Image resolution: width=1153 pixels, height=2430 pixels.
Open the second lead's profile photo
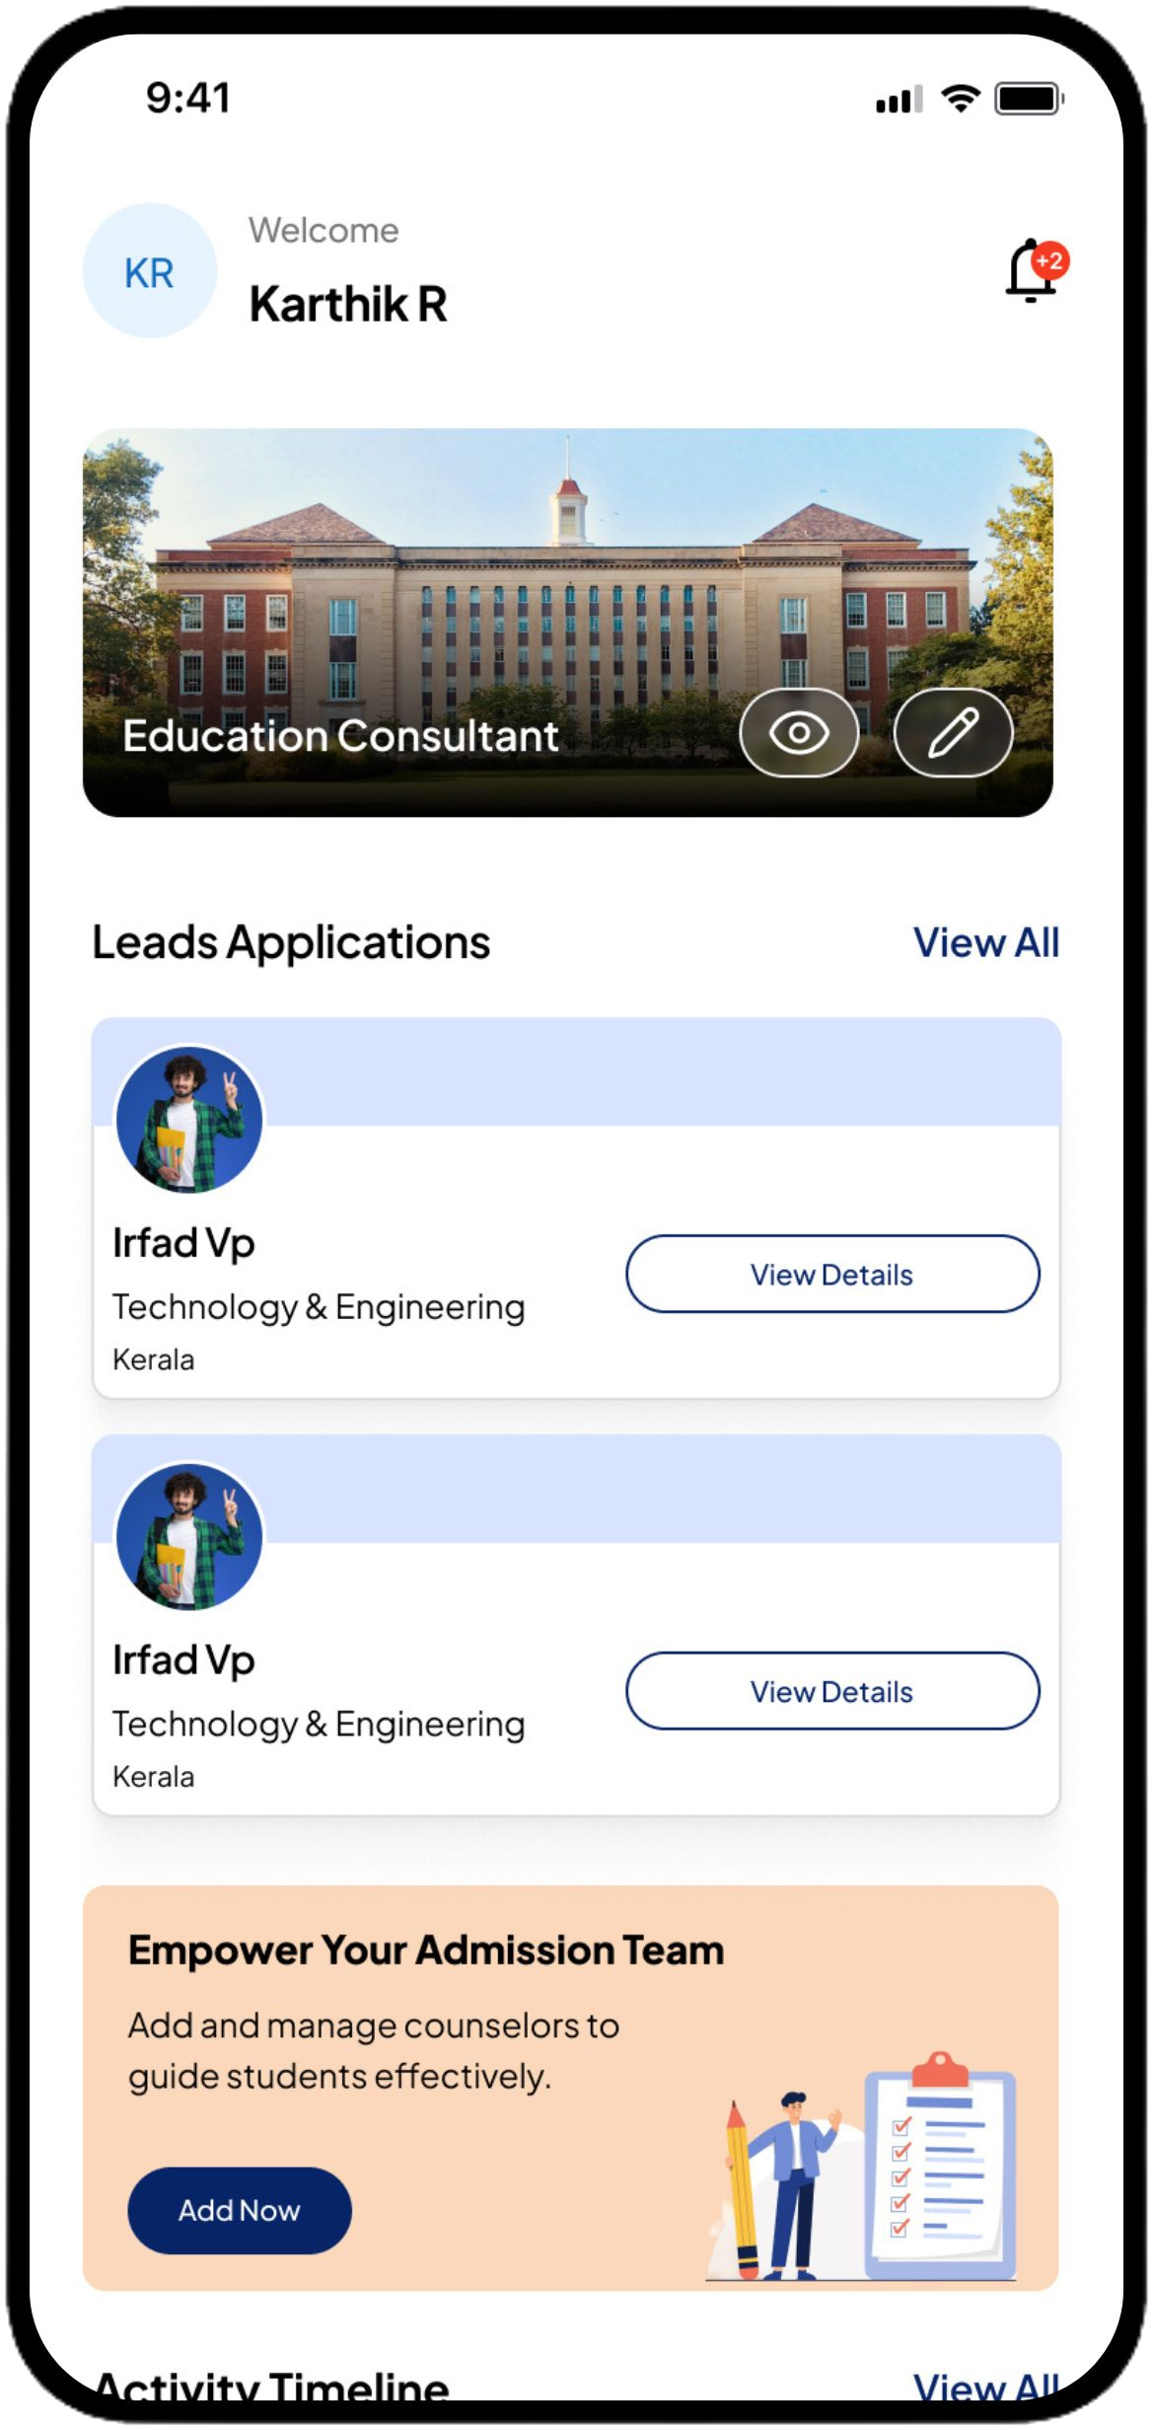tap(189, 1537)
